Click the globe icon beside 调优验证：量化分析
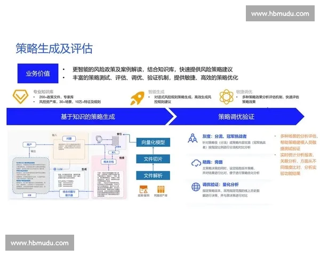Screen dimensions: 320x256 [196, 187]
